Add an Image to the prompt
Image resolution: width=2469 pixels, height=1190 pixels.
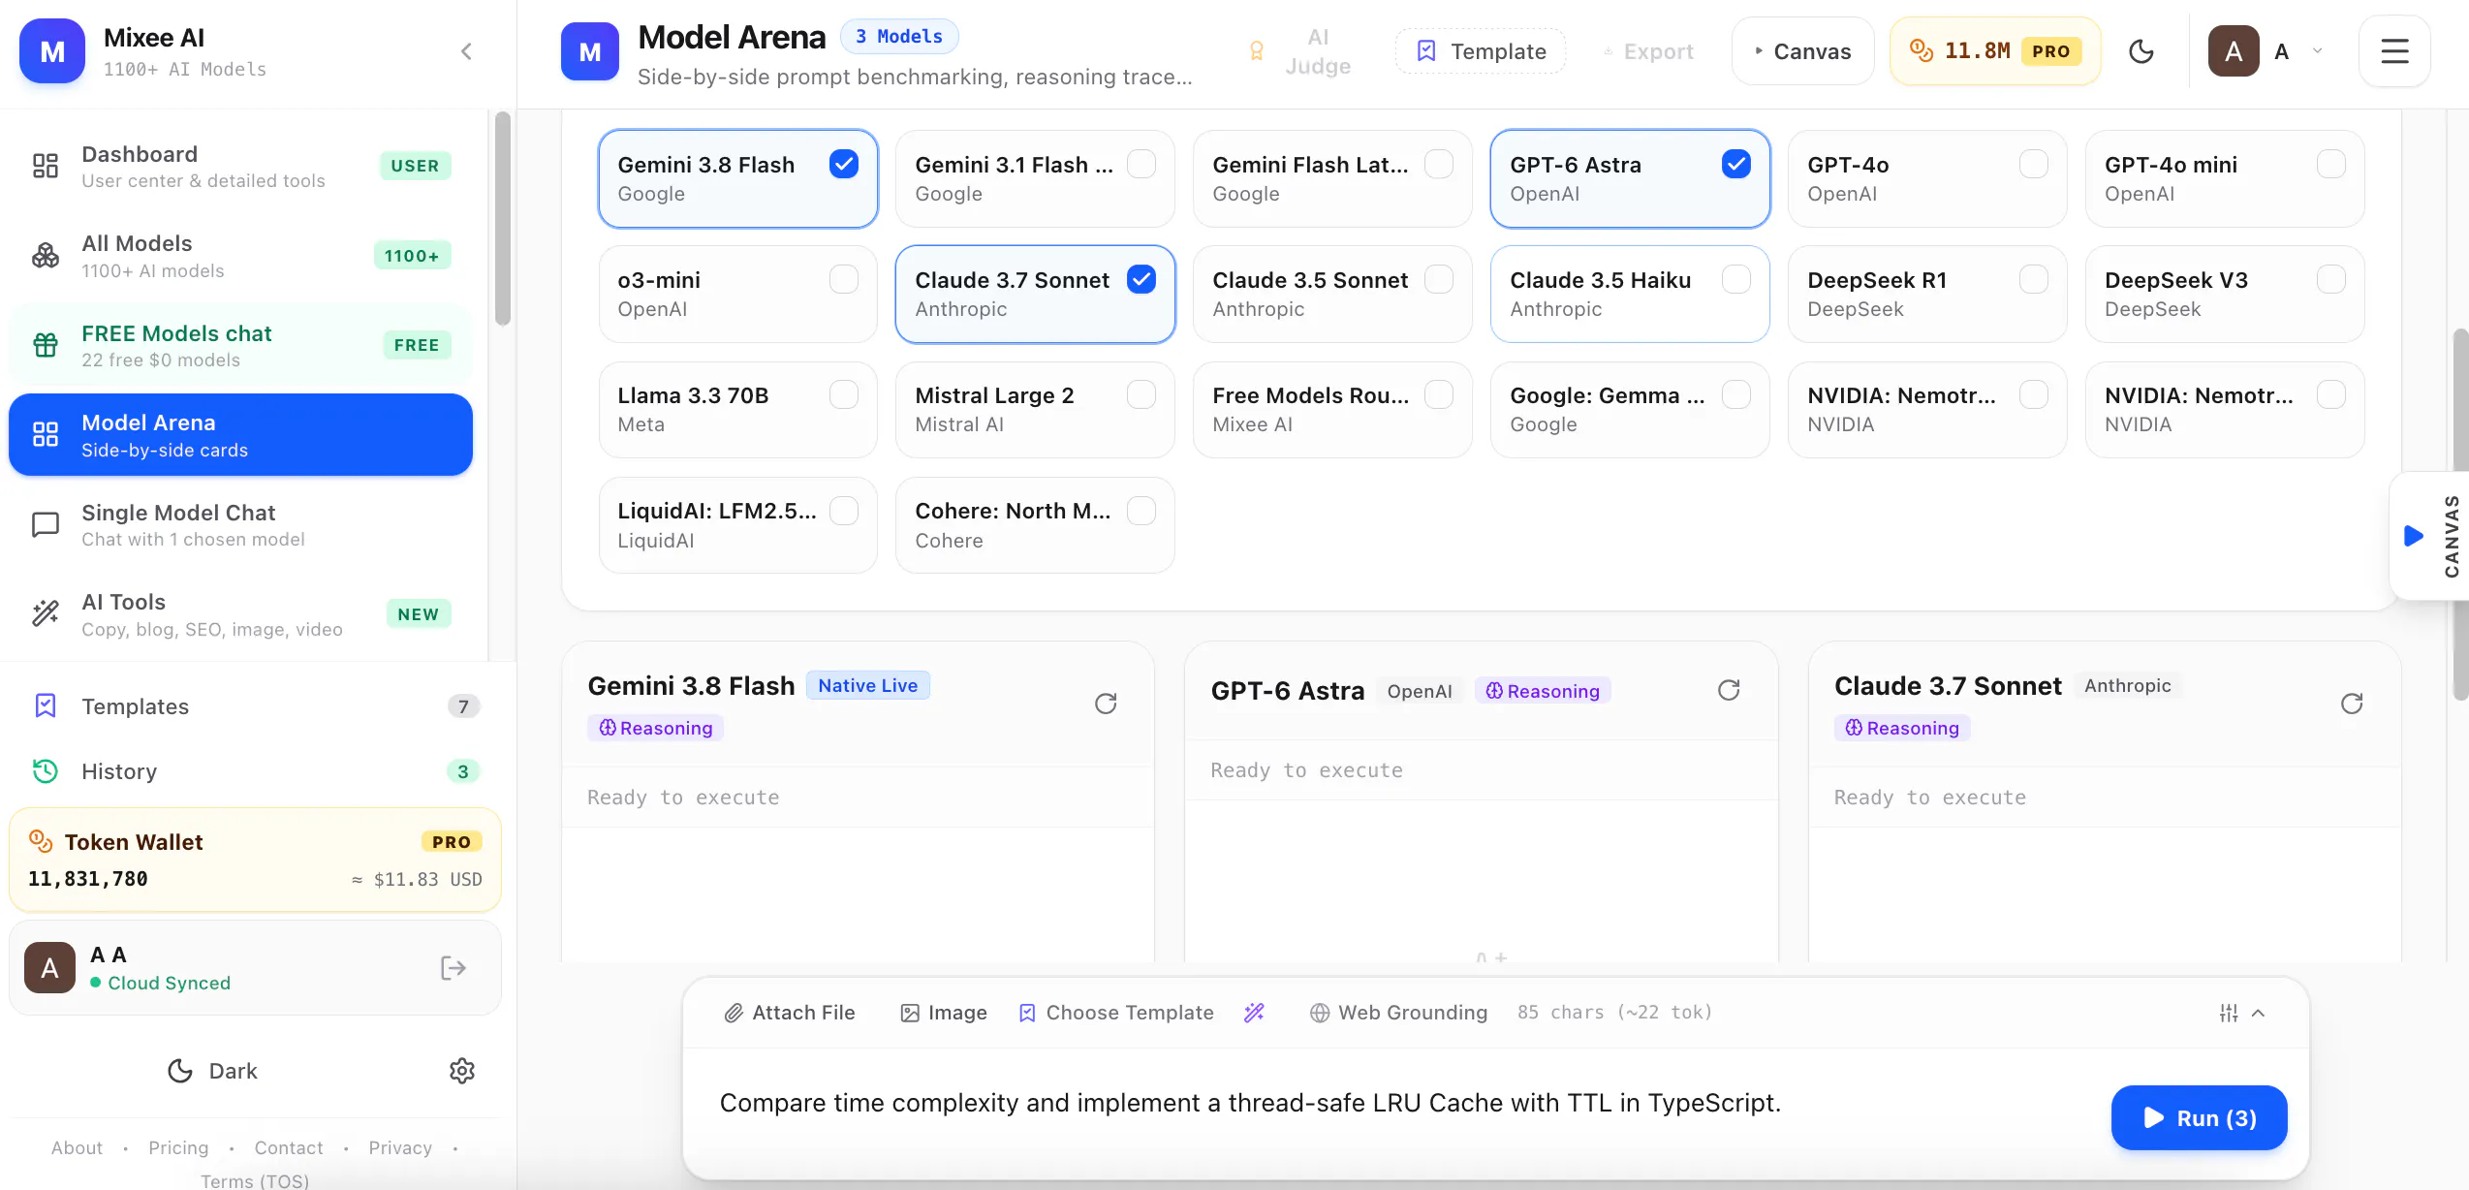944,1013
